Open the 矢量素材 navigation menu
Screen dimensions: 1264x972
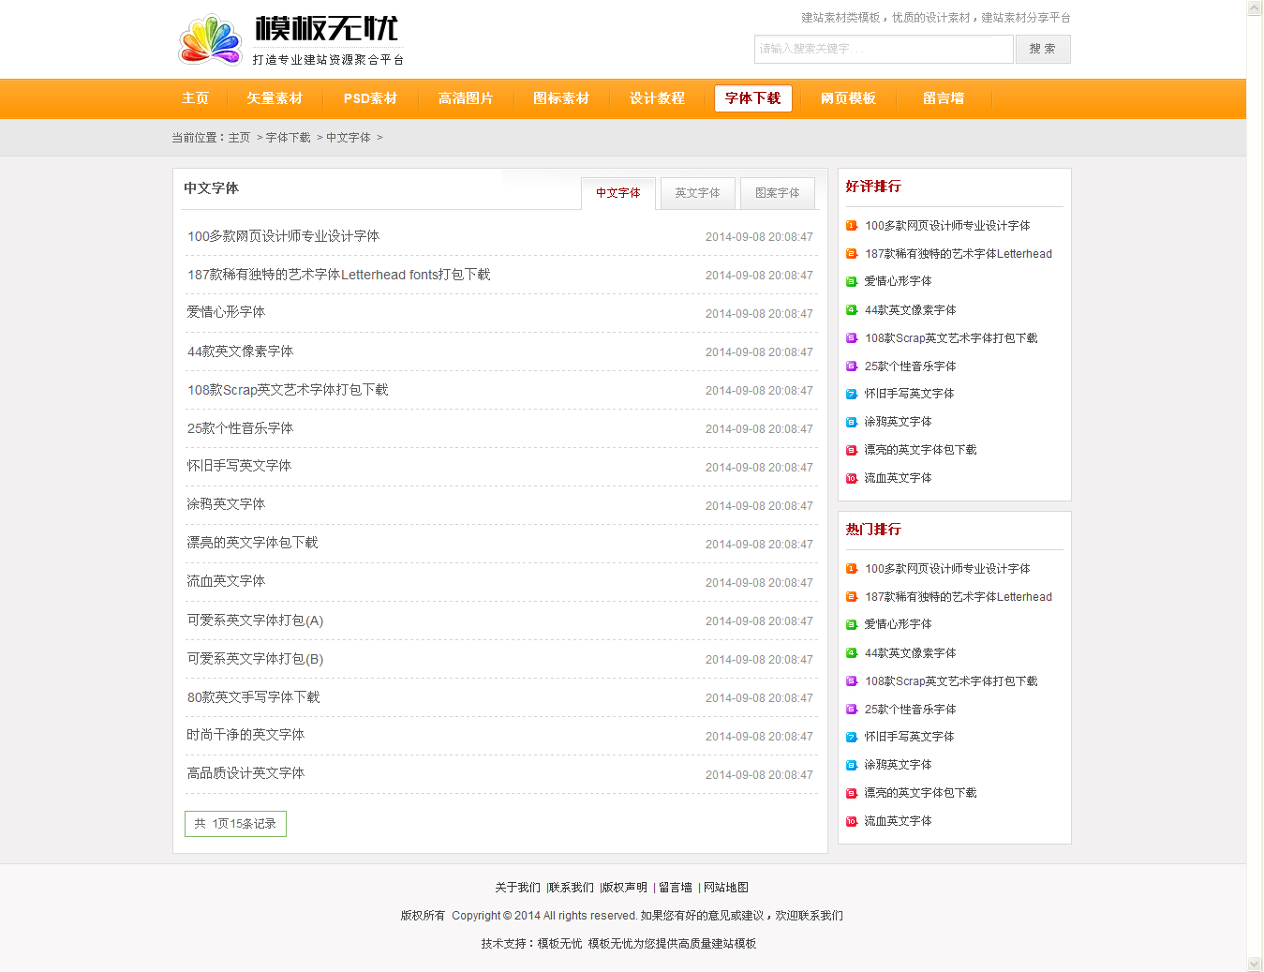coord(275,98)
